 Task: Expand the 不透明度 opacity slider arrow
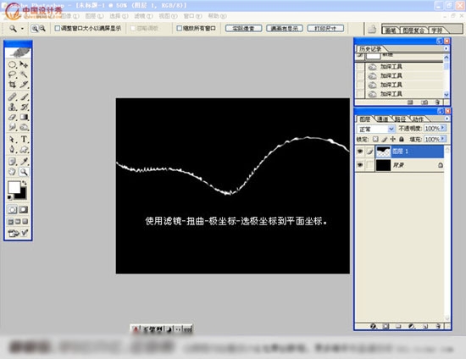pyautogui.click(x=443, y=128)
